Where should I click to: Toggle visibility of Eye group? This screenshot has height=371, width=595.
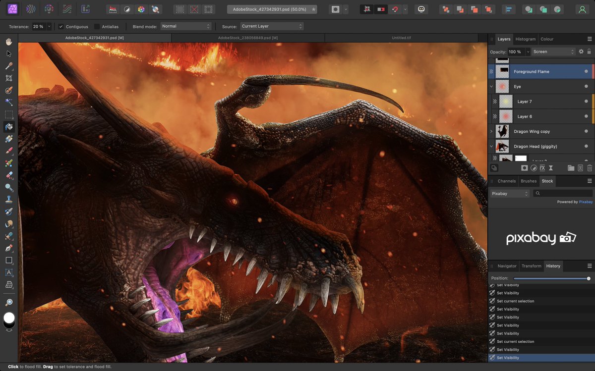(586, 86)
